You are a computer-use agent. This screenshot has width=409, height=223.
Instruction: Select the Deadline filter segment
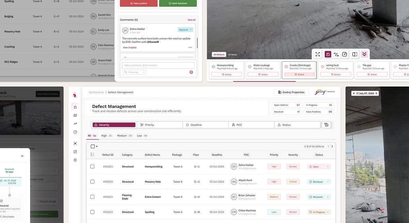click(206, 125)
